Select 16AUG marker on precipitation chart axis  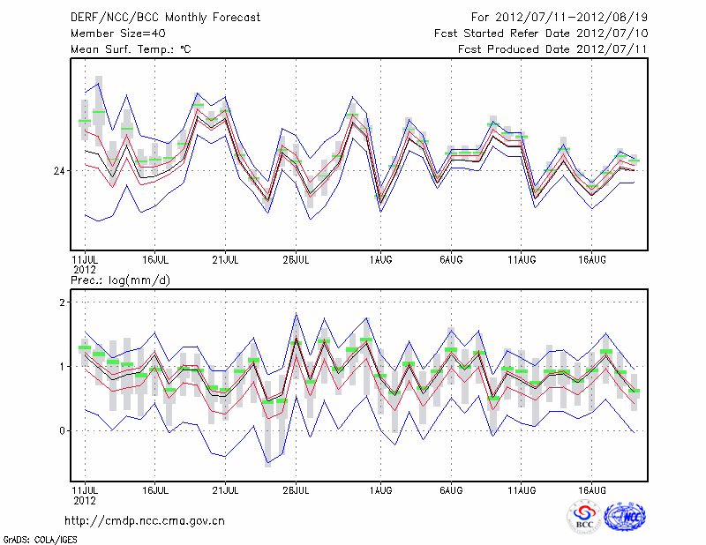point(591,488)
